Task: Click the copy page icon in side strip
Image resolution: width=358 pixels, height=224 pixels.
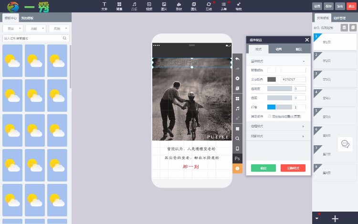Action: (237, 88)
